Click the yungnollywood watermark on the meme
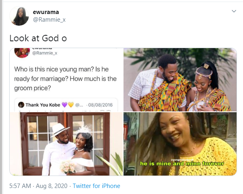 (182, 160)
